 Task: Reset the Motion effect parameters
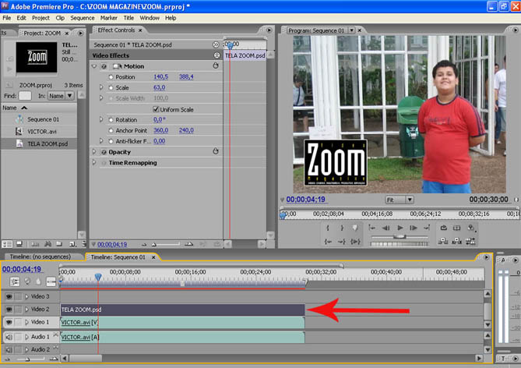(x=217, y=66)
